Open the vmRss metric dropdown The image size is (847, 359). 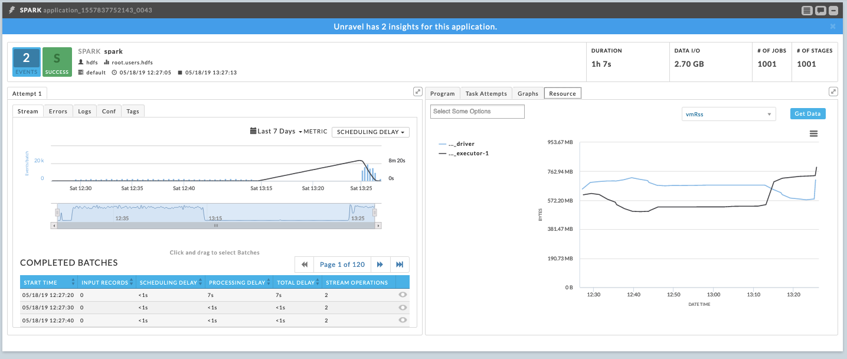click(x=728, y=114)
